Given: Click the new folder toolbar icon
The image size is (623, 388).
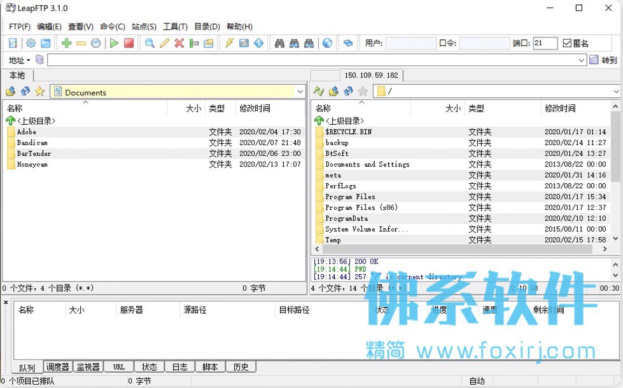Looking at the screenshot, I should (209, 43).
